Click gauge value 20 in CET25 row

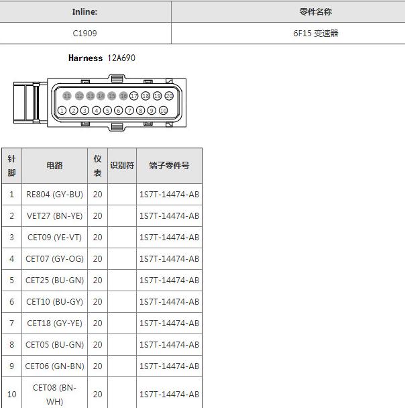click(x=97, y=280)
